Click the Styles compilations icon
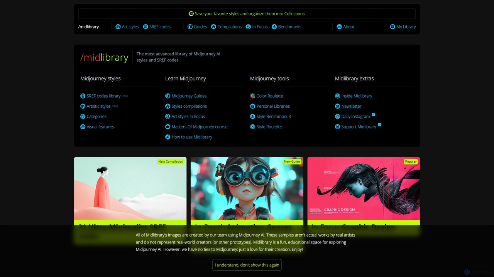The width and height of the screenshot is (494, 277). coord(167,106)
